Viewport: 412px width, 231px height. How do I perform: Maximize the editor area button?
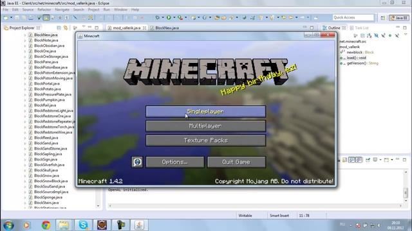[x=312, y=28]
